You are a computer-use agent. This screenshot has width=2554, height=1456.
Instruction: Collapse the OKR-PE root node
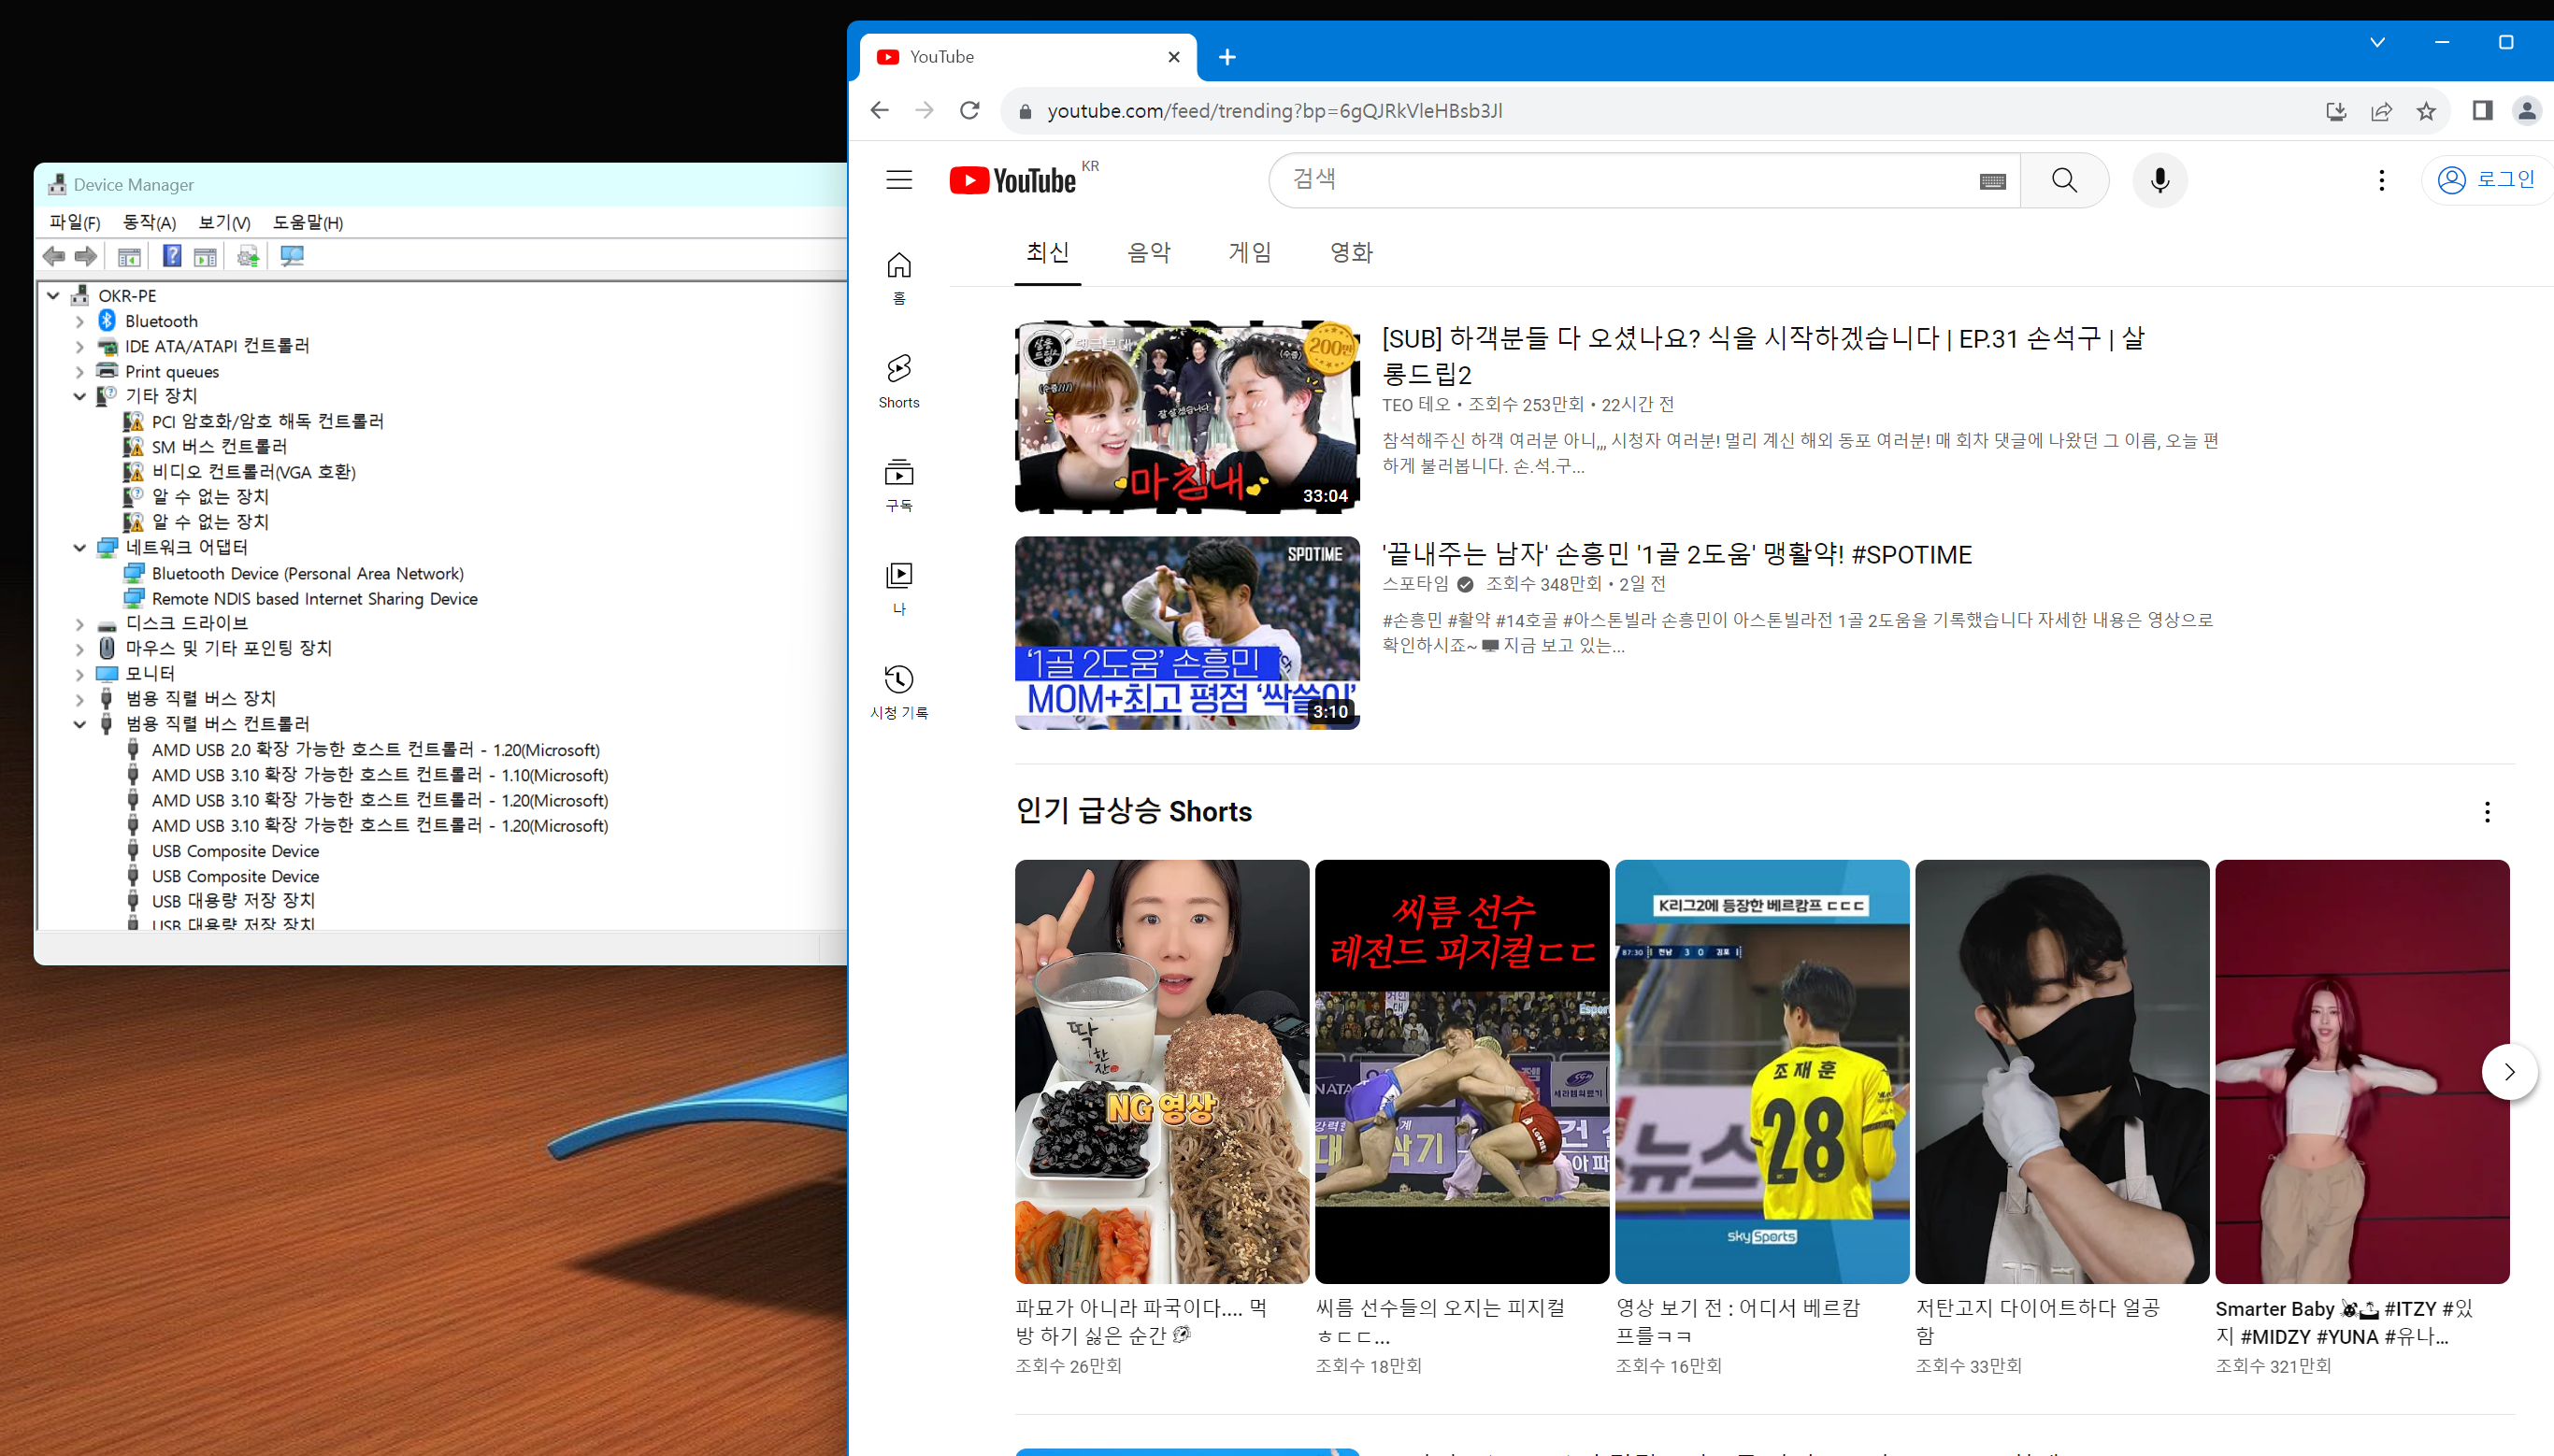53,296
